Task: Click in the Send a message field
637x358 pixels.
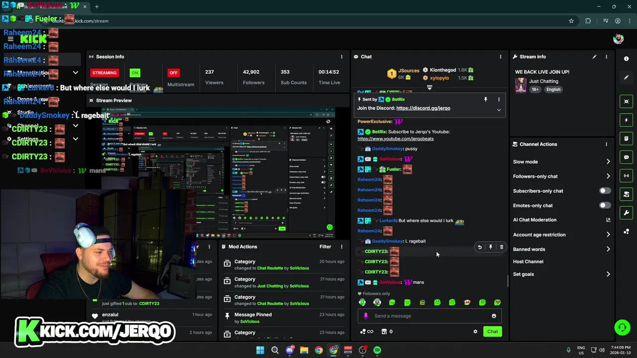Action: click(430, 316)
